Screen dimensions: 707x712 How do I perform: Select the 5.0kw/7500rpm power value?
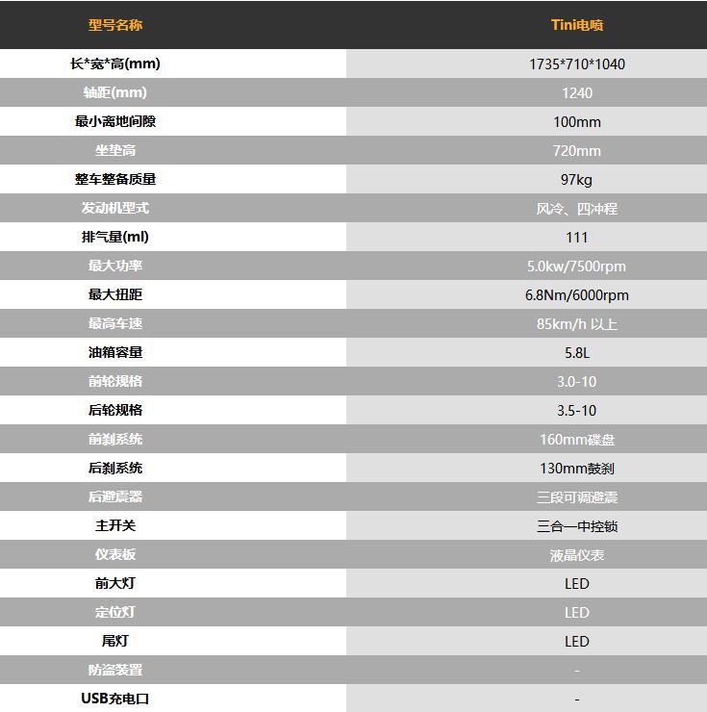click(x=577, y=267)
